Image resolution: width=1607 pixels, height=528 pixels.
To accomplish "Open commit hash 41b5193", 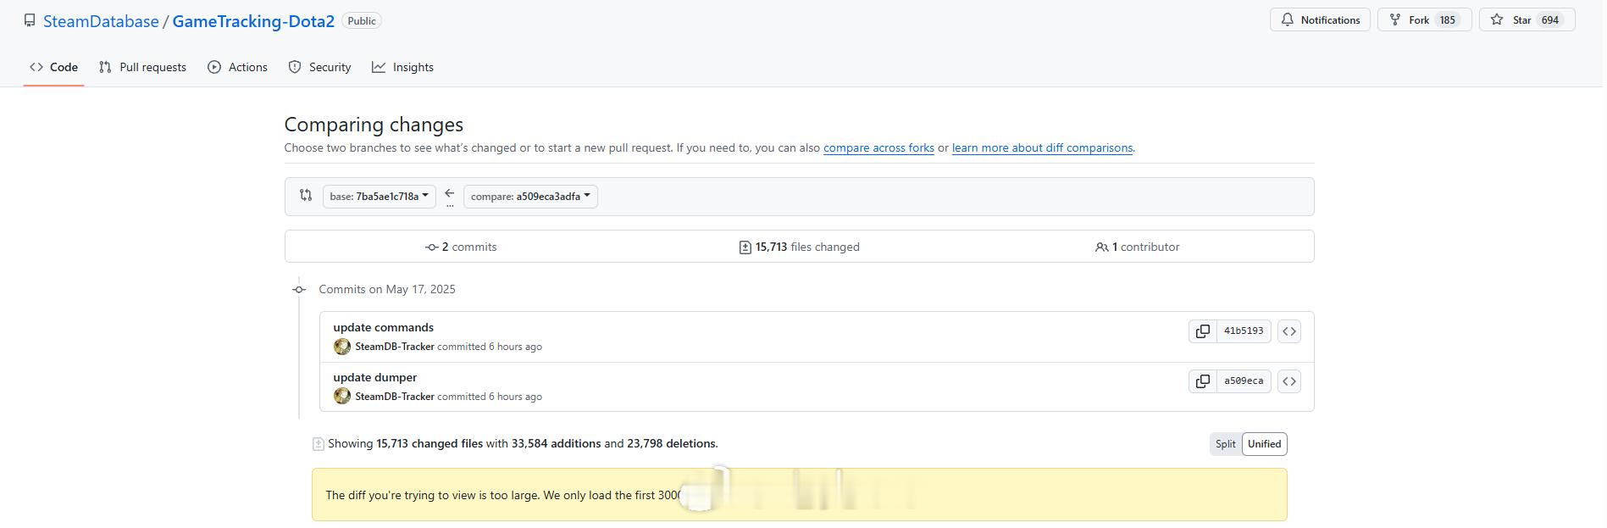I will coord(1244,331).
